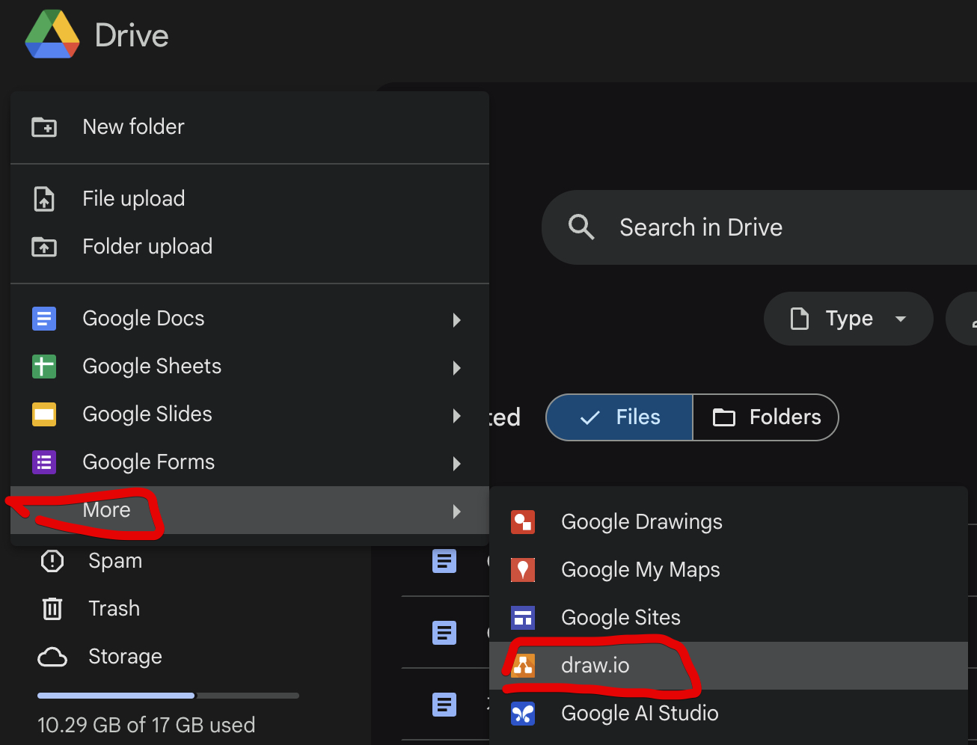The width and height of the screenshot is (977, 745).
Task: Click the checkmark icon in the Files toggle
Action: coord(589,418)
